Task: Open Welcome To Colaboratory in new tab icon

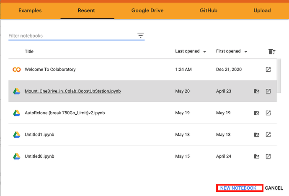Action: click(x=268, y=69)
